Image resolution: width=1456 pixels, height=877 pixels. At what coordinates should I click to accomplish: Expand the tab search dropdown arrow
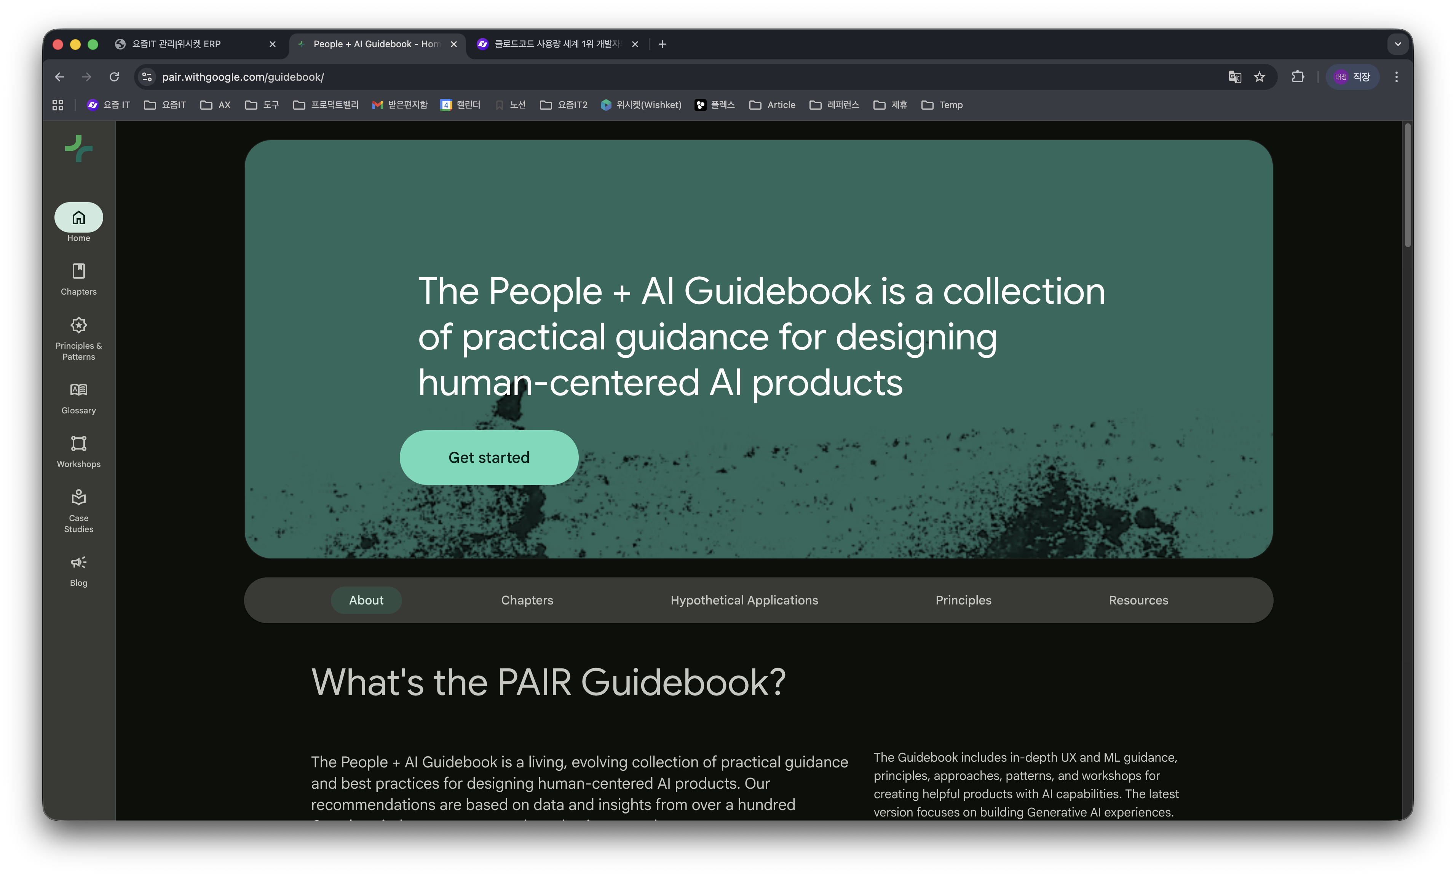1397,44
